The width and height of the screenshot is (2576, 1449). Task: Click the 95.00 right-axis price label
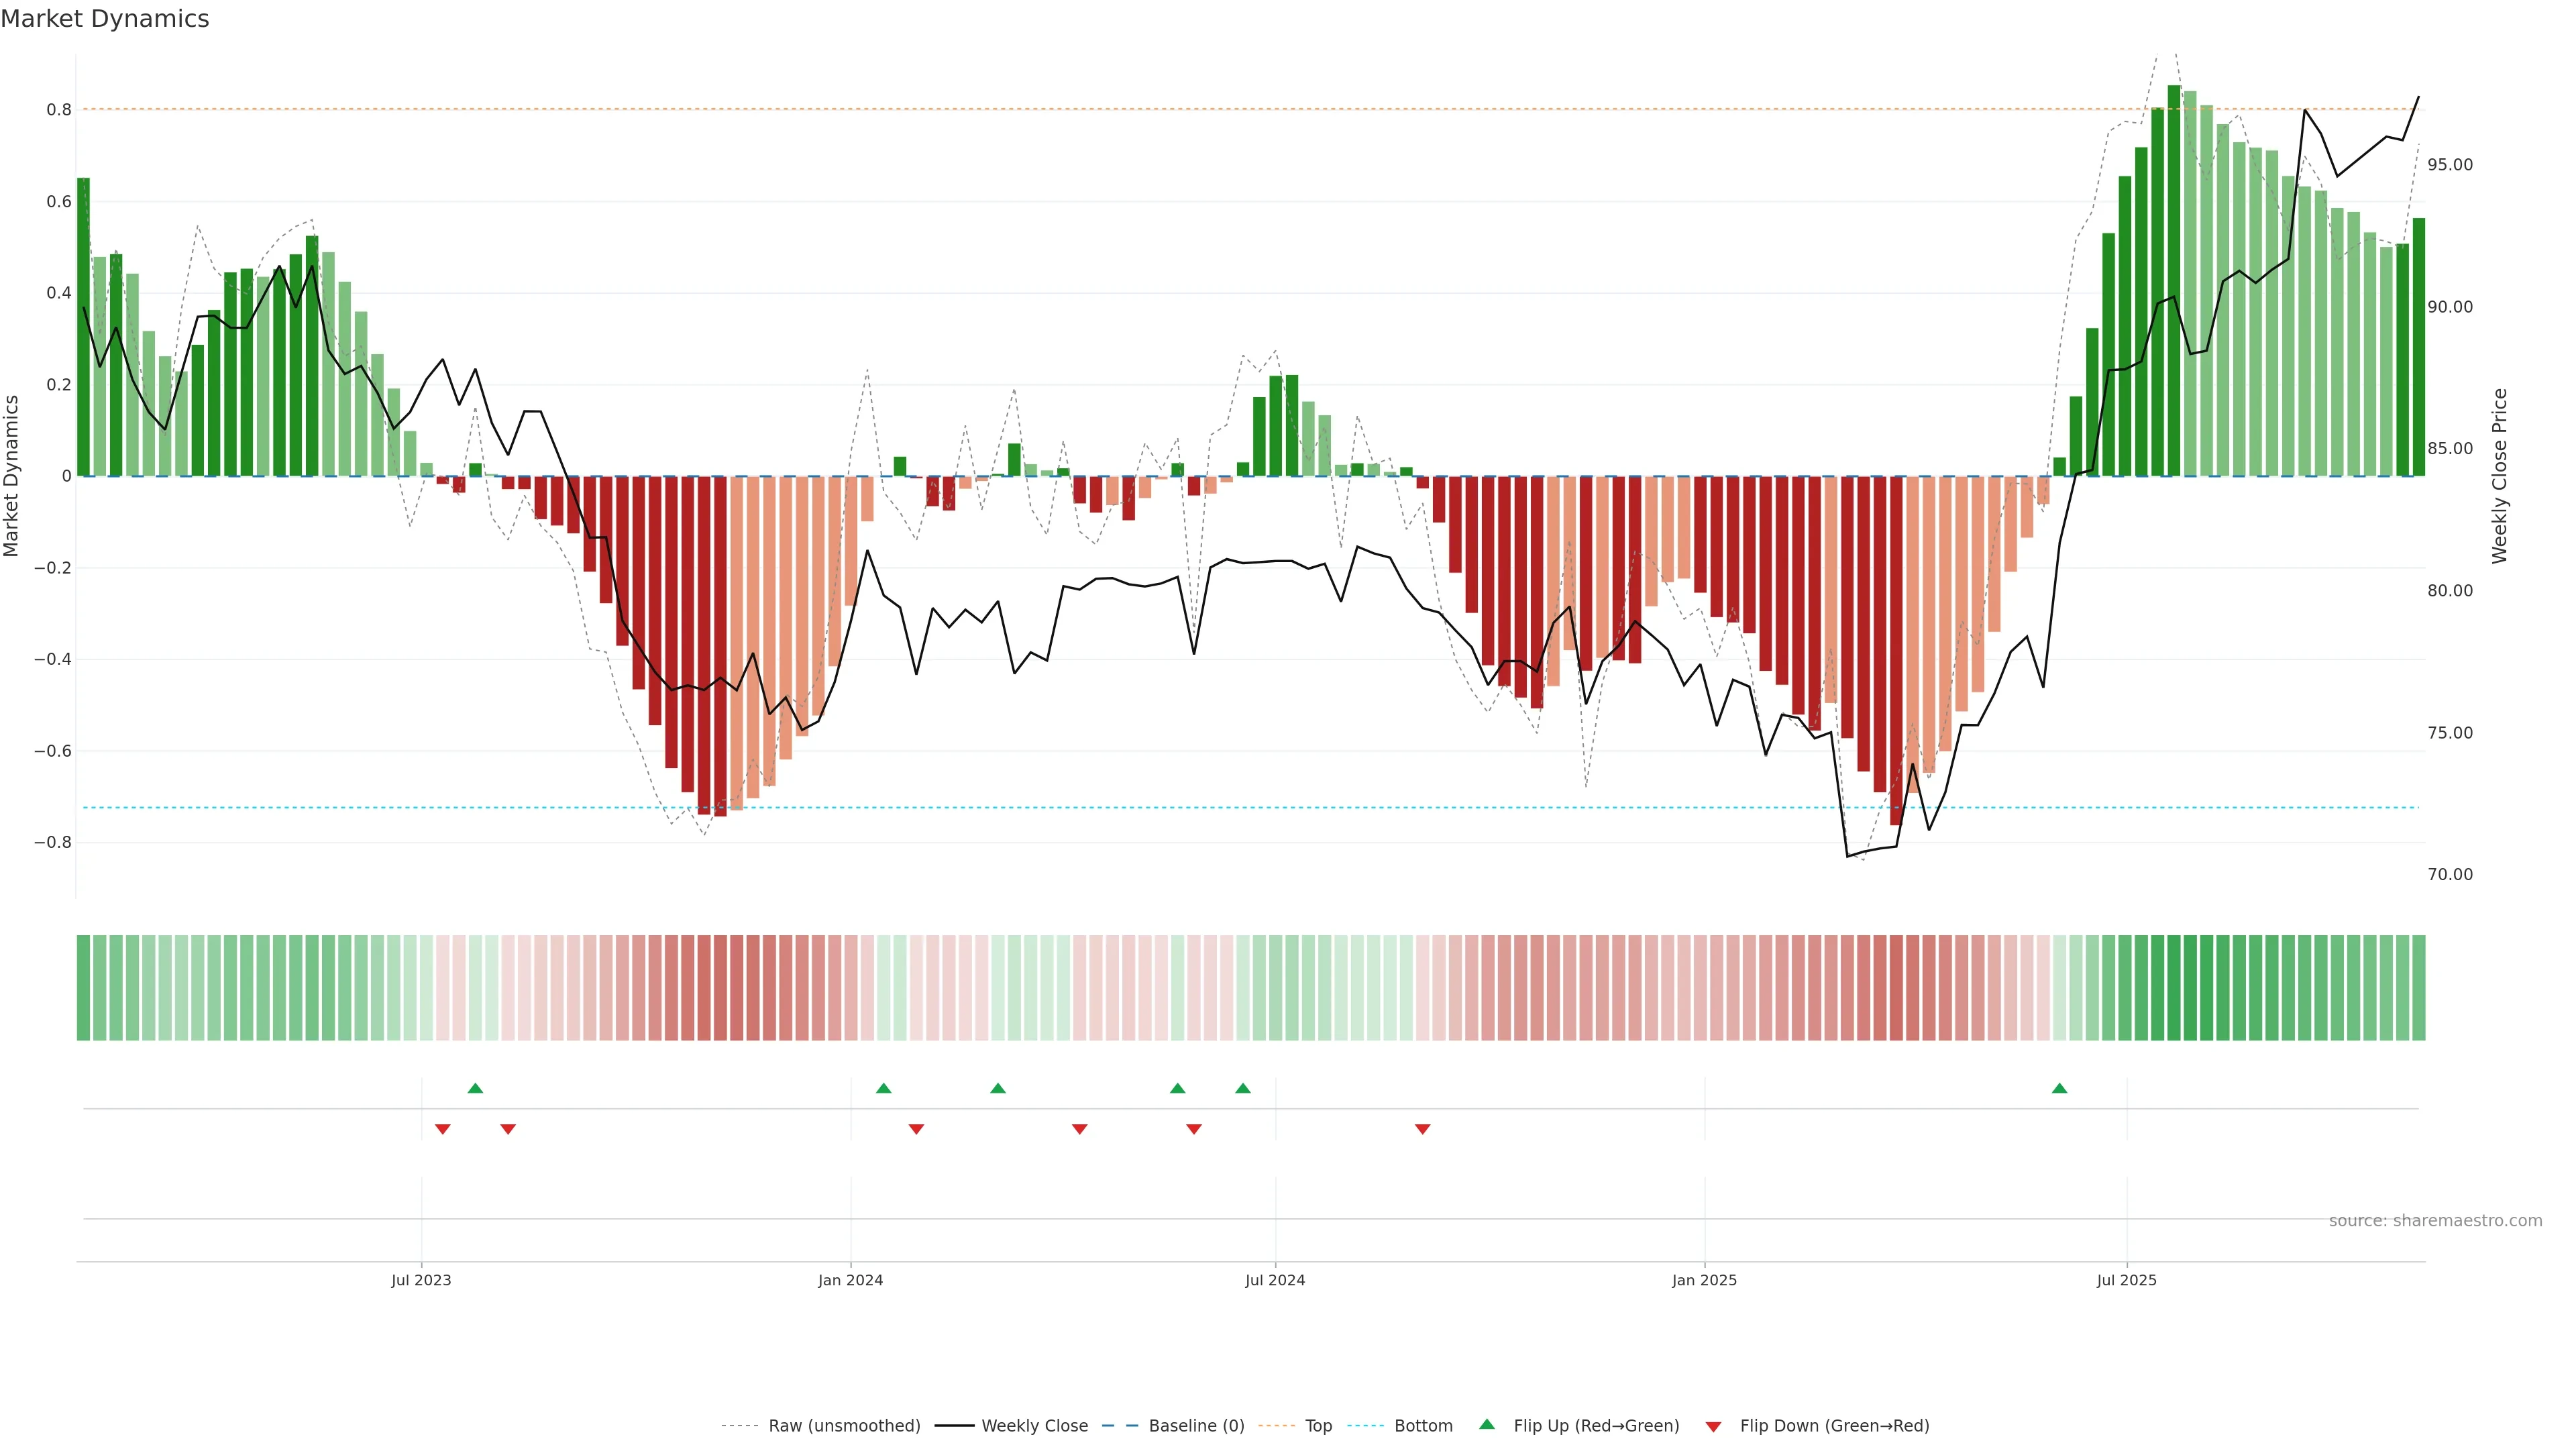[2449, 165]
